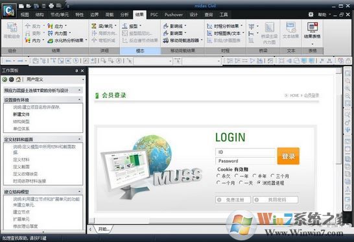
Task: Click the undo arrow in the toolbar
Action: (x=8, y=61)
